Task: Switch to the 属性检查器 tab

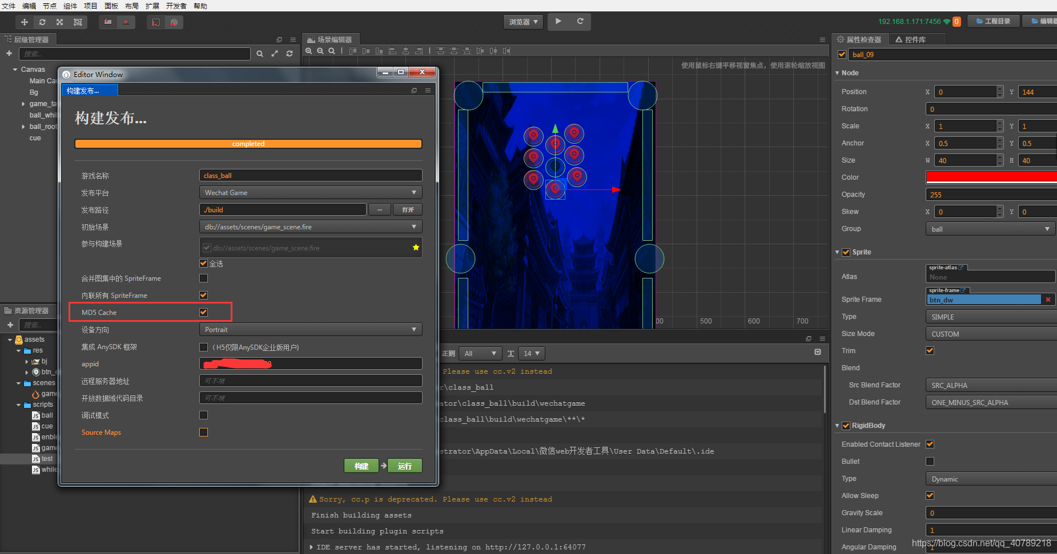Action: (859, 39)
